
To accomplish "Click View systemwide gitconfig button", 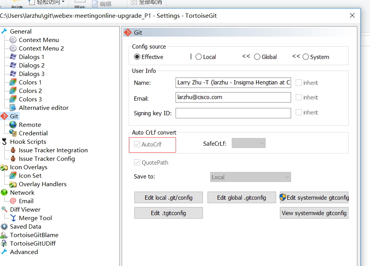I will (x=314, y=213).
